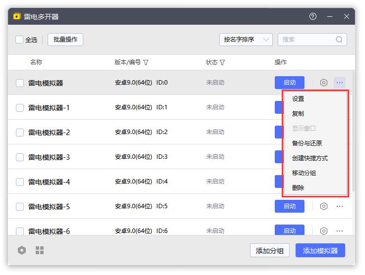The image size is (365, 275).
Task: Check the box for 雷电模拟器-3
Action: coord(20,157)
